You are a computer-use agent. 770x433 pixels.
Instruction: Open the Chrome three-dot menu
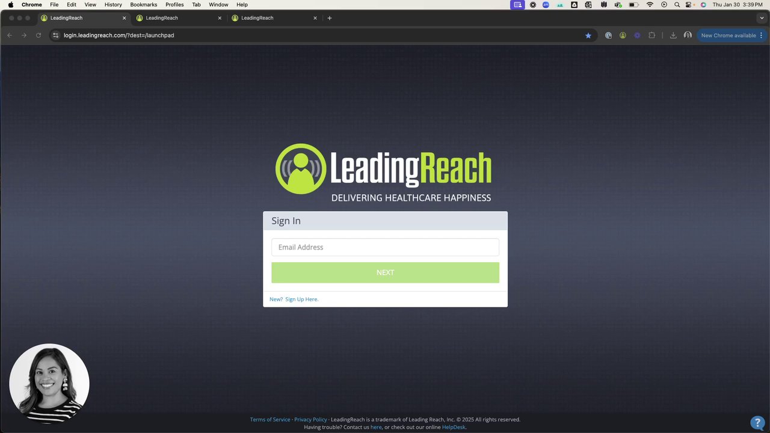(762, 35)
